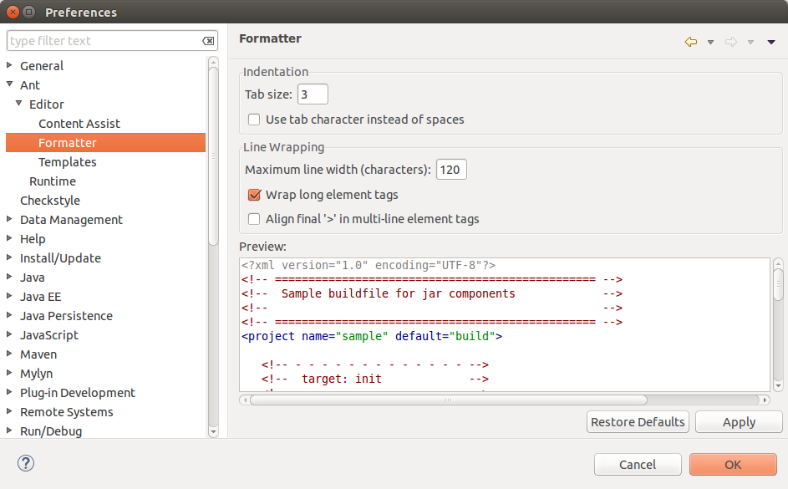Uncheck Wrap long element tags
This screenshot has height=489, width=788.
point(255,195)
